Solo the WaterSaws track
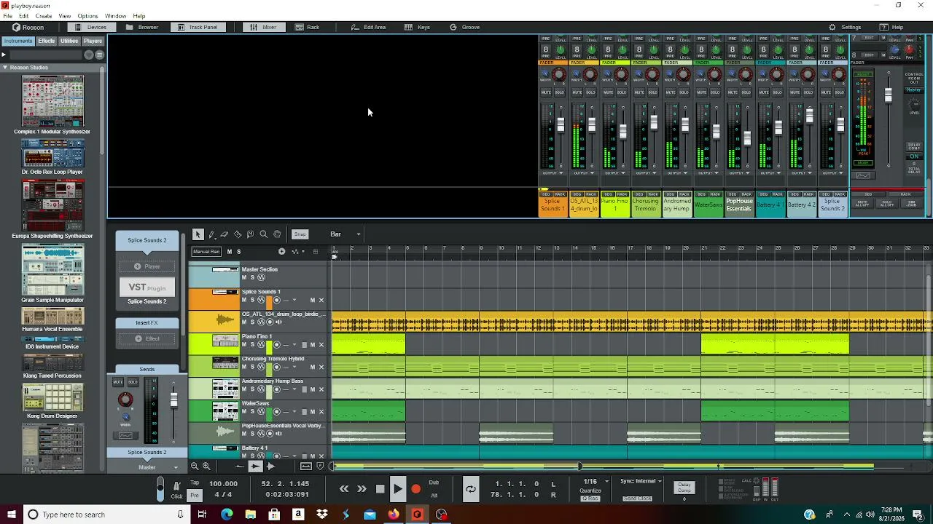 click(x=252, y=411)
